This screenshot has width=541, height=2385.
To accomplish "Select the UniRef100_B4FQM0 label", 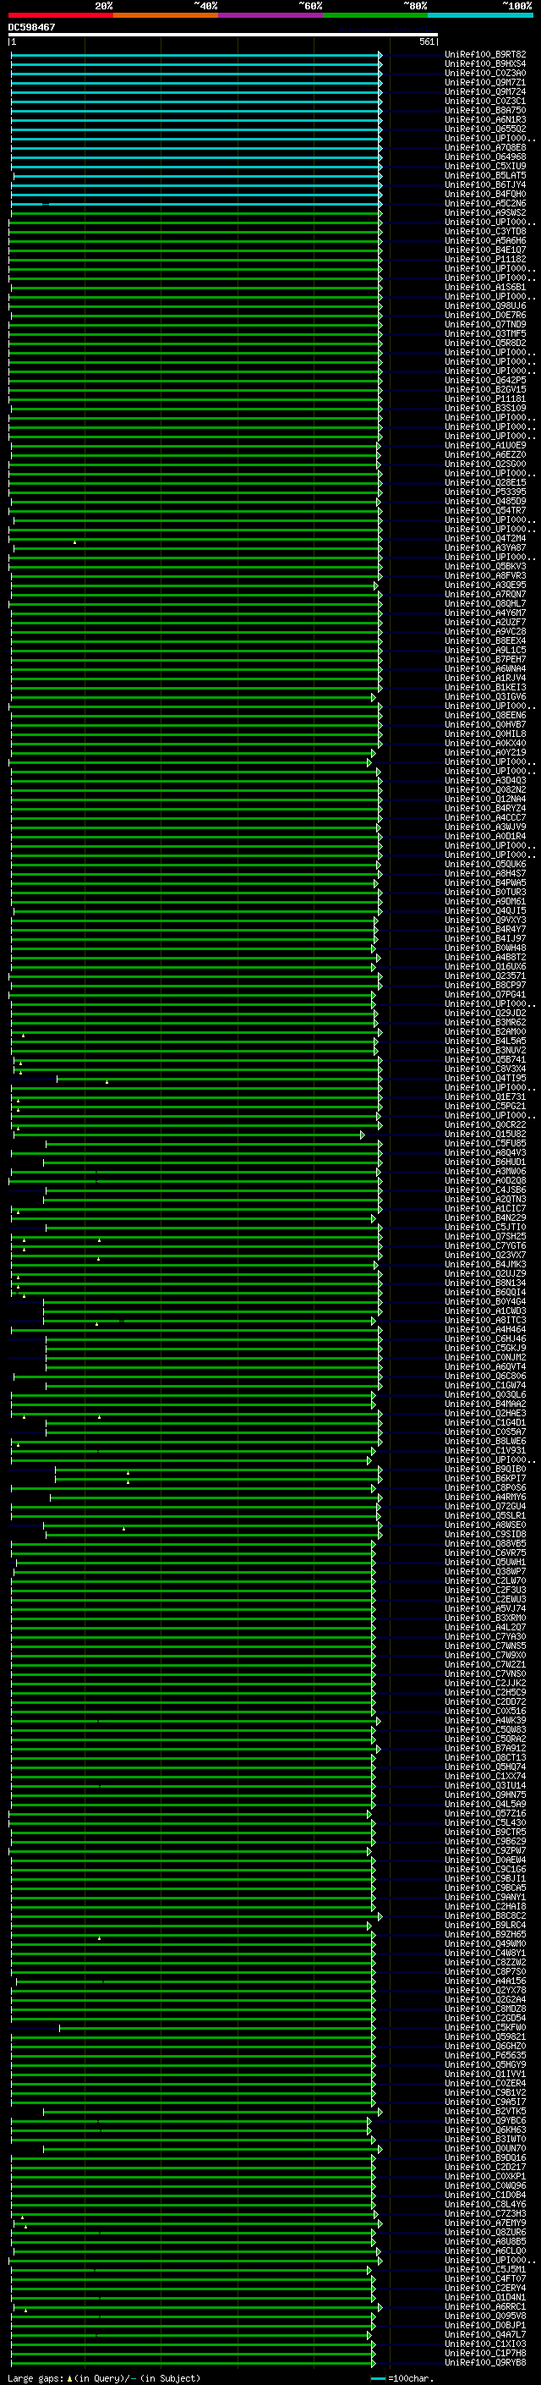I will (485, 195).
